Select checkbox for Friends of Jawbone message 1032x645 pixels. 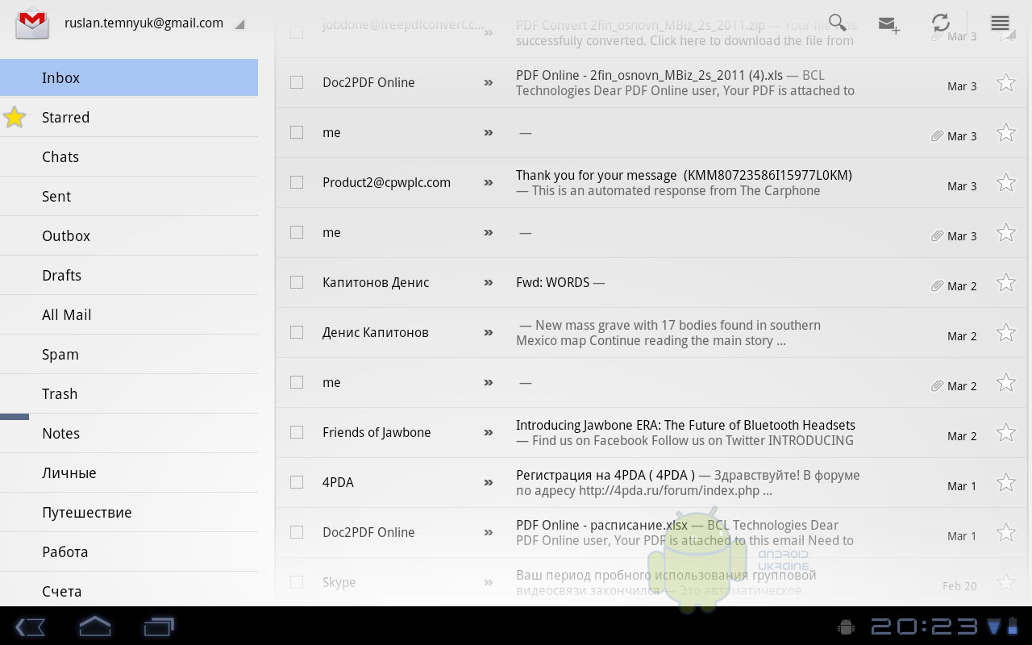point(297,432)
